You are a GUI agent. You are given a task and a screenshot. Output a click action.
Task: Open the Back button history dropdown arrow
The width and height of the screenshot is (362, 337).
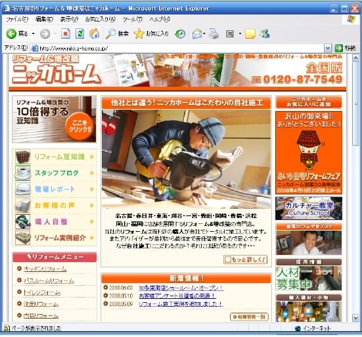34,34
